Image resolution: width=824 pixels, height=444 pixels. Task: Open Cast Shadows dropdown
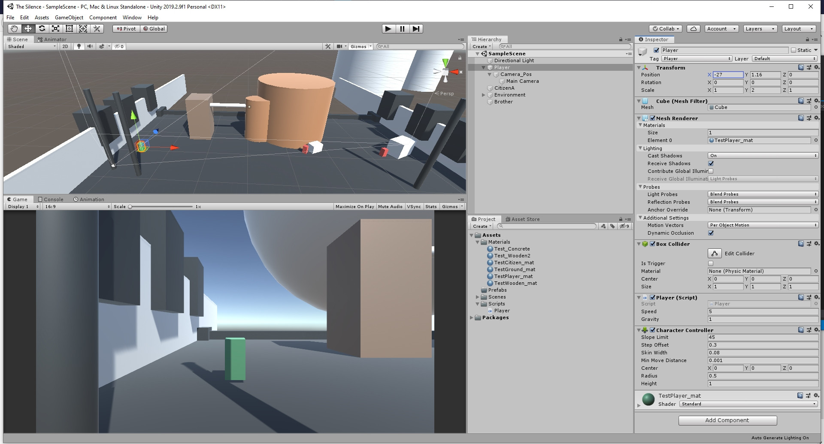coord(763,156)
